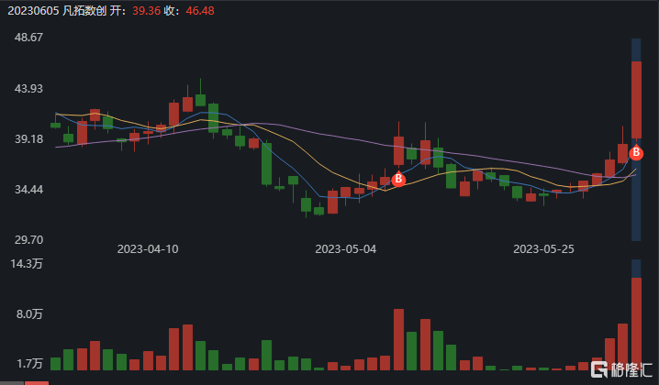
Task: Select the gray tab at bottom-left corner
Action: [11, 382]
